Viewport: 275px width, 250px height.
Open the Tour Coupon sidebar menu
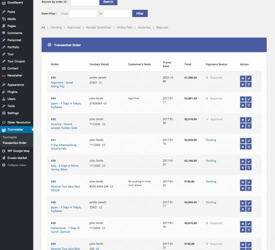[x=16, y=61]
